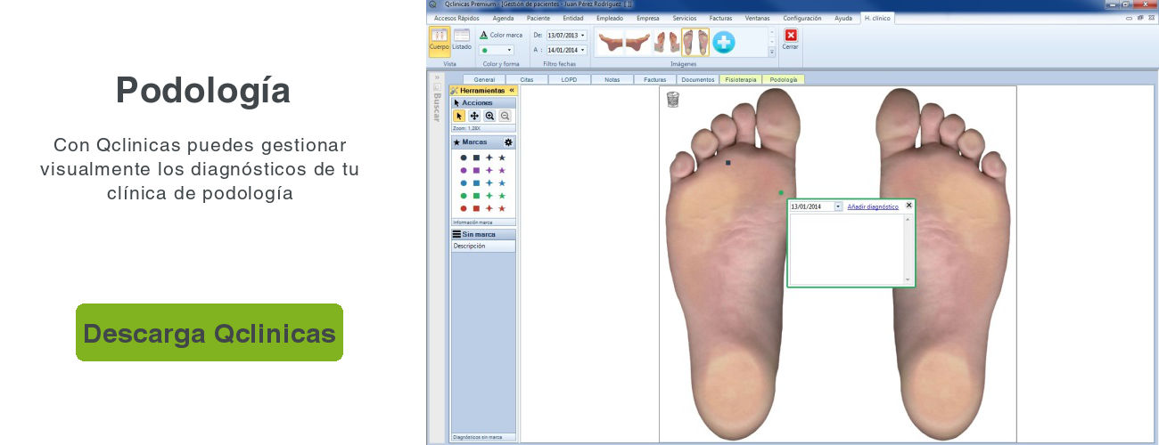The height and width of the screenshot is (445, 1159).
Task: Click the Añadir diagnóstico link
Action: point(873,206)
